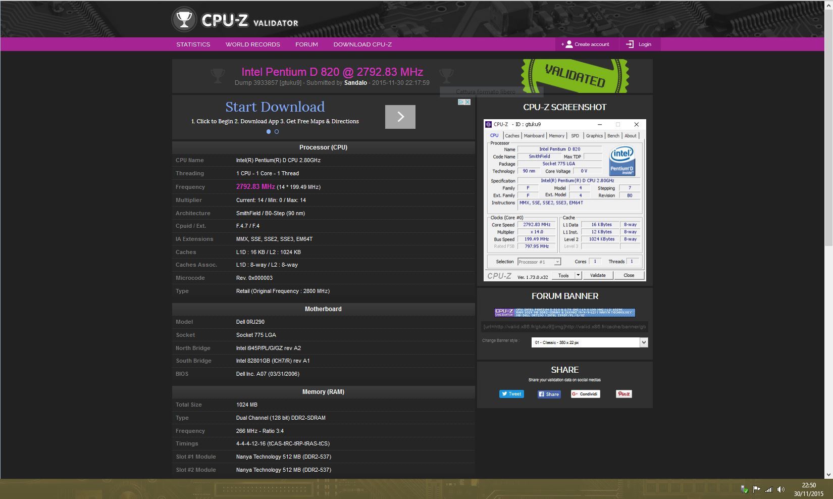Click the Pinterest Pin it button
833x499 pixels.
(623, 394)
